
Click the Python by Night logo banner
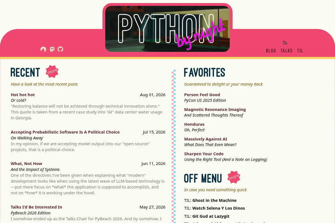point(167,29)
